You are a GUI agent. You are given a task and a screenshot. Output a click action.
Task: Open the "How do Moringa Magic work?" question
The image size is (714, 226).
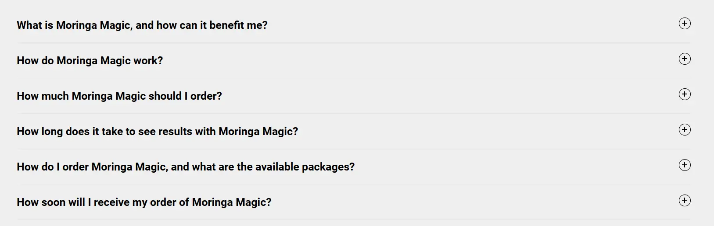pyautogui.click(x=90, y=61)
